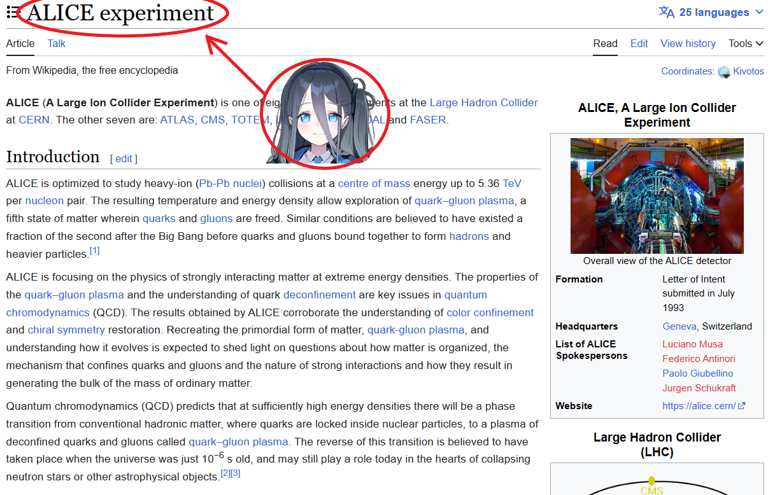Jump to citation reference 2
775x495 pixels.
click(x=225, y=473)
